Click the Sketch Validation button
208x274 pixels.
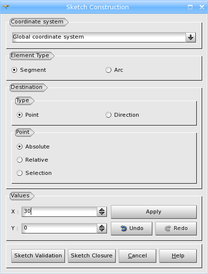[x=38, y=255]
